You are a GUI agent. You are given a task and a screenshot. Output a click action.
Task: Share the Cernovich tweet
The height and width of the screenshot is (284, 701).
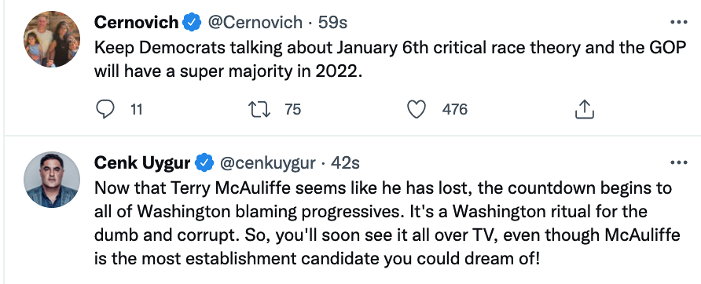click(585, 109)
